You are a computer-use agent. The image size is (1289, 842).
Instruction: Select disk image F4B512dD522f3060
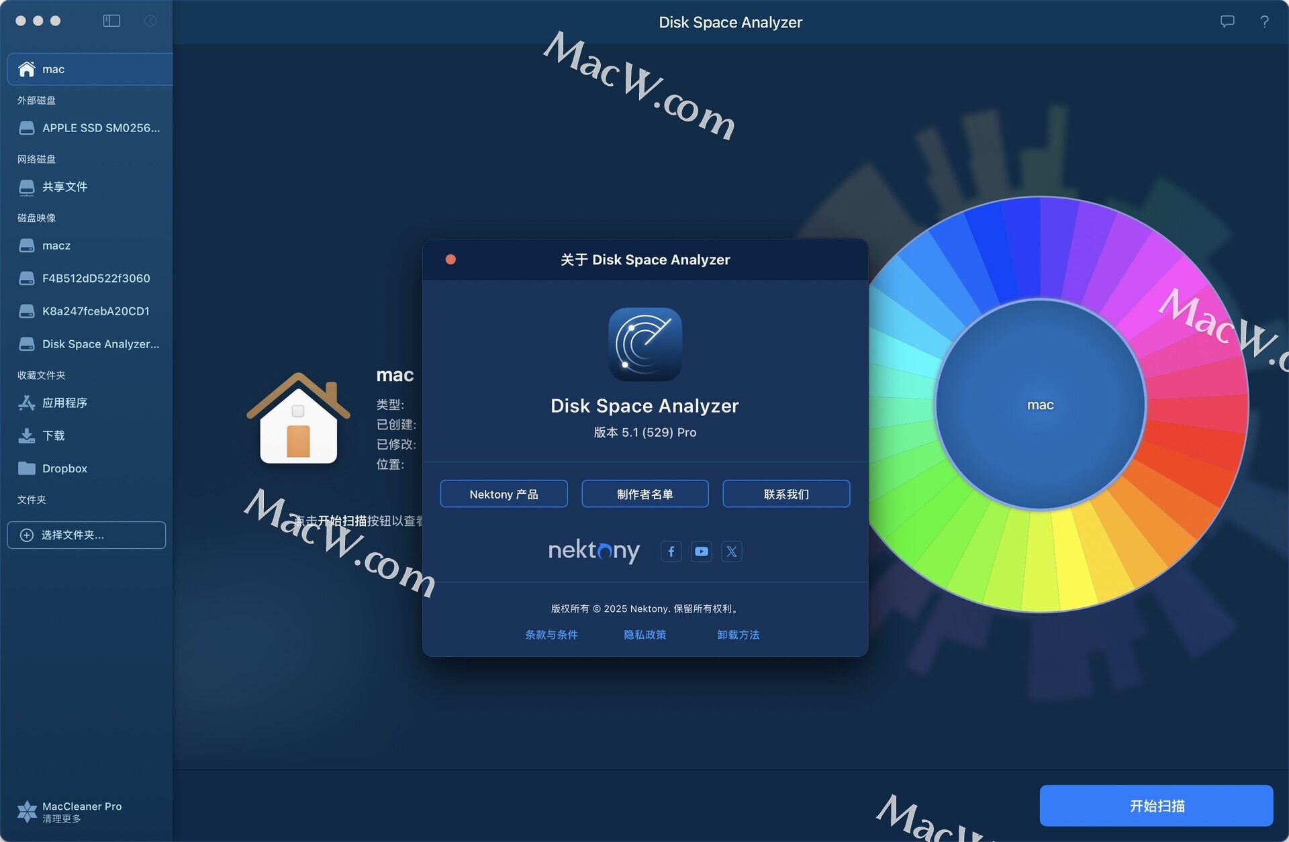[x=90, y=278]
